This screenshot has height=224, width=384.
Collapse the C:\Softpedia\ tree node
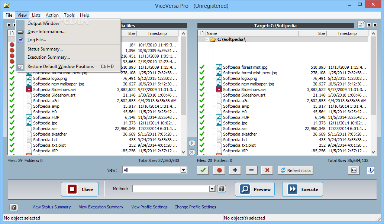[x=207, y=39]
